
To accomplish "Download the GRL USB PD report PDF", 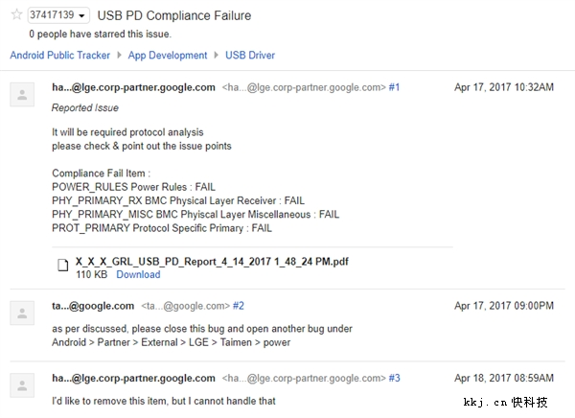I will point(138,275).
